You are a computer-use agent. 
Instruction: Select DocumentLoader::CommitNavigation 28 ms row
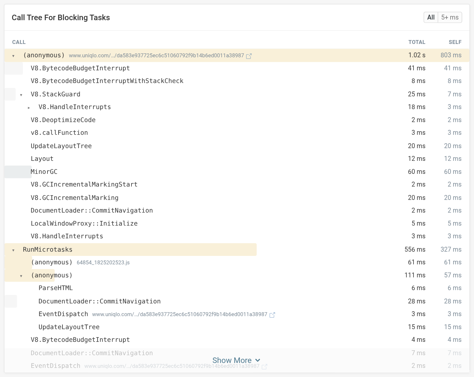point(237,301)
